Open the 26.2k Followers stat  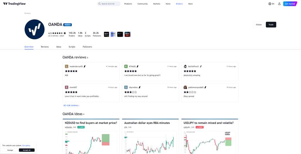[97, 34]
